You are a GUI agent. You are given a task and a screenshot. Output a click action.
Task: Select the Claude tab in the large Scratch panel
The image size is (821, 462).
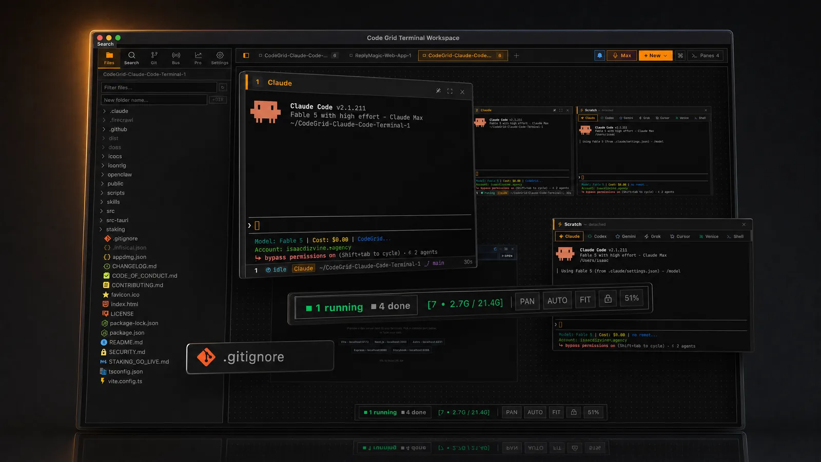tap(569, 236)
